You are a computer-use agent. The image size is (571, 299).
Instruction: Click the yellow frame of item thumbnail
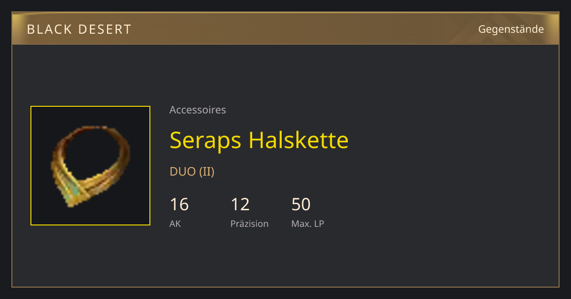point(90,106)
